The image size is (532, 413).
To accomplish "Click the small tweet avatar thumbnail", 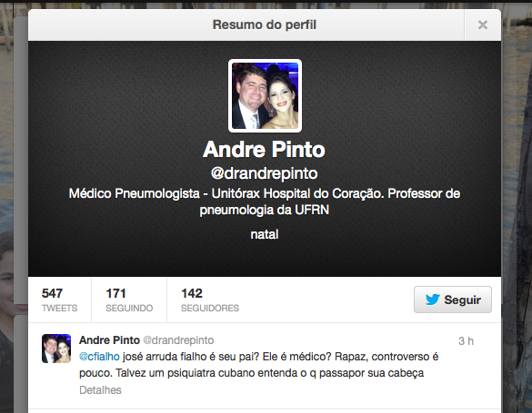I will click(56, 349).
